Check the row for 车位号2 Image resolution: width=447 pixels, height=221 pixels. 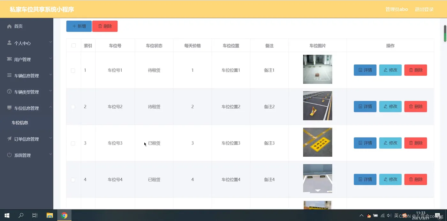pyautogui.click(x=73, y=107)
